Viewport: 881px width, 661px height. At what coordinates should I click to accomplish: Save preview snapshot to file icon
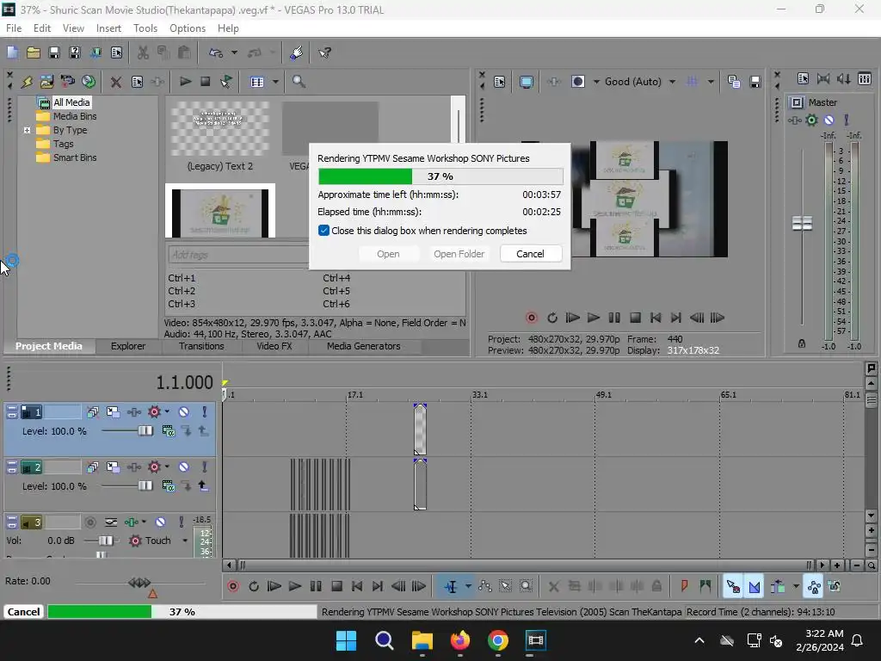click(x=755, y=82)
